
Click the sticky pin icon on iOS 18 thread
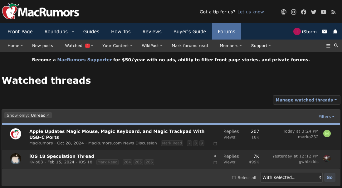pos(215,156)
